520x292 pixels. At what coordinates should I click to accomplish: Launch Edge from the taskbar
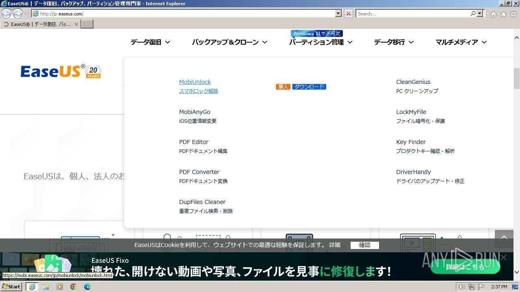(87, 287)
